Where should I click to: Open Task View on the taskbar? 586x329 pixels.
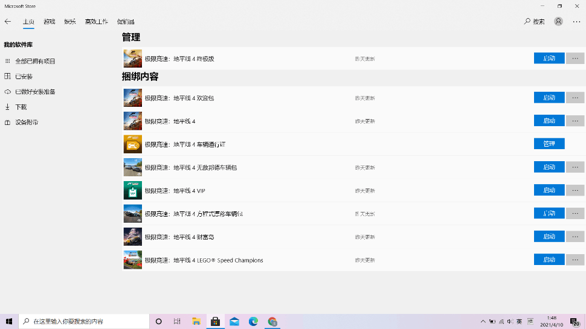(x=177, y=321)
